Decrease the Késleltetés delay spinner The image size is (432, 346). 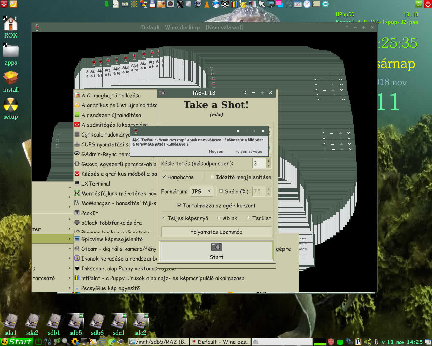point(268,166)
